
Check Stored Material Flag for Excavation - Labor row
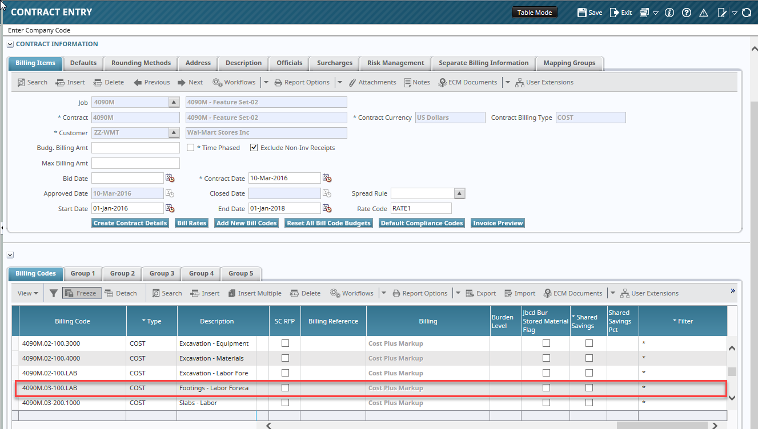pyautogui.click(x=546, y=373)
